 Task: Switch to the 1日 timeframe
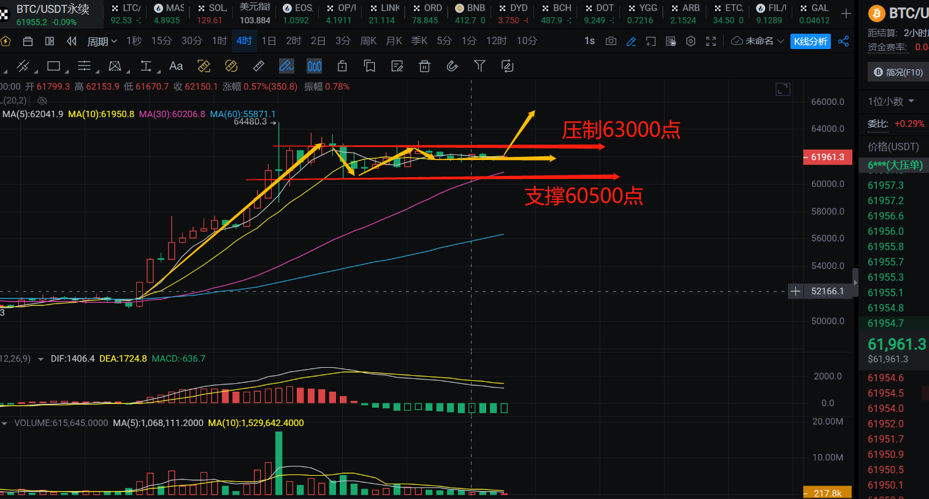269,41
